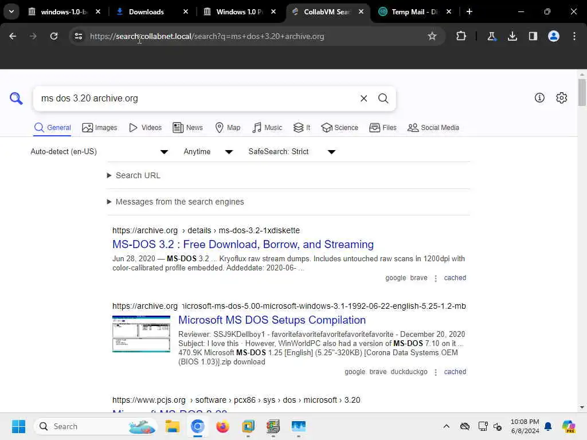Show hidden system tray icons chevron
Viewport: 587px width, 440px height.
(446, 426)
